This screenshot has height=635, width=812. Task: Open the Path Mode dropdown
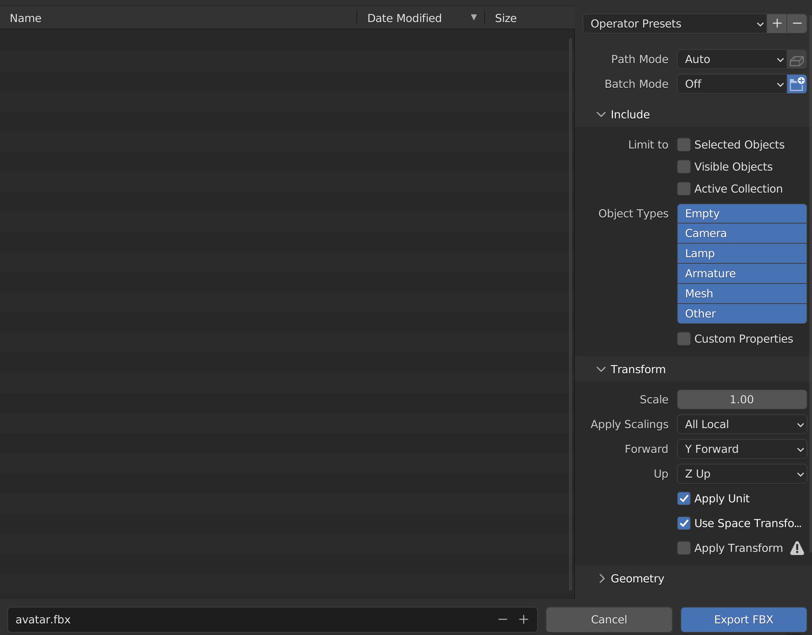pos(731,60)
